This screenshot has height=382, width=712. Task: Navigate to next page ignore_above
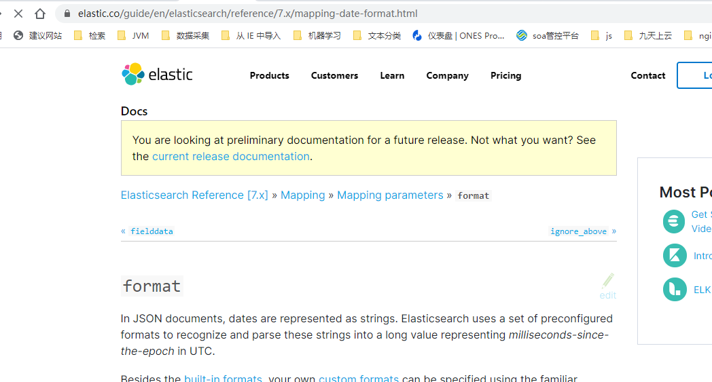[x=579, y=231]
